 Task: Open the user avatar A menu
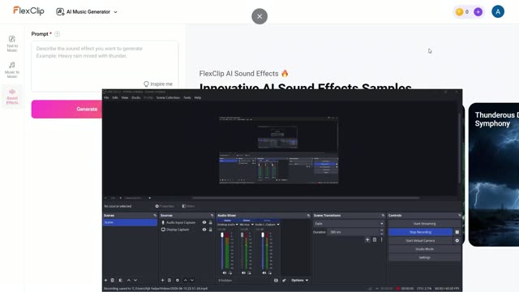click(x=497, y=11)
